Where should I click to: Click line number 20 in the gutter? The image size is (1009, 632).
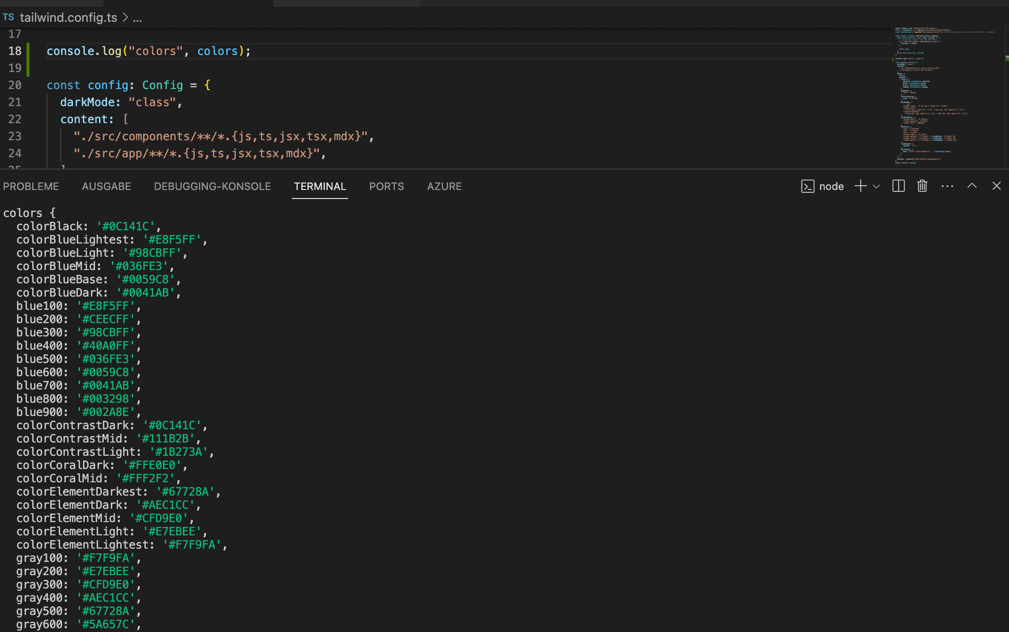[x=15, y=85]
